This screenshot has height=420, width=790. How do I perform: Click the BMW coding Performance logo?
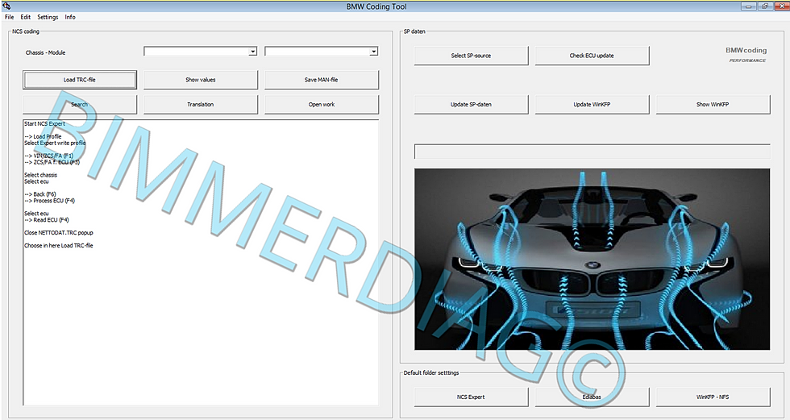coord(746,54)
